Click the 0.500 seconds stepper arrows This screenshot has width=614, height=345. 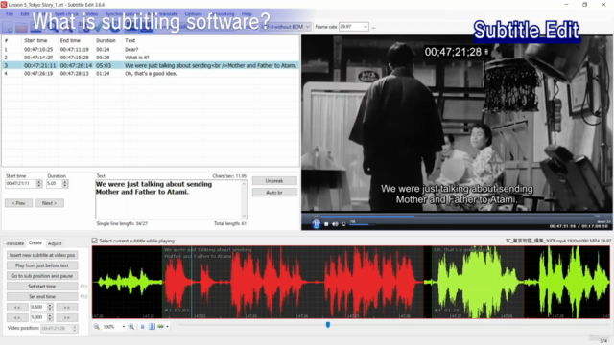[x=50, y=307]
